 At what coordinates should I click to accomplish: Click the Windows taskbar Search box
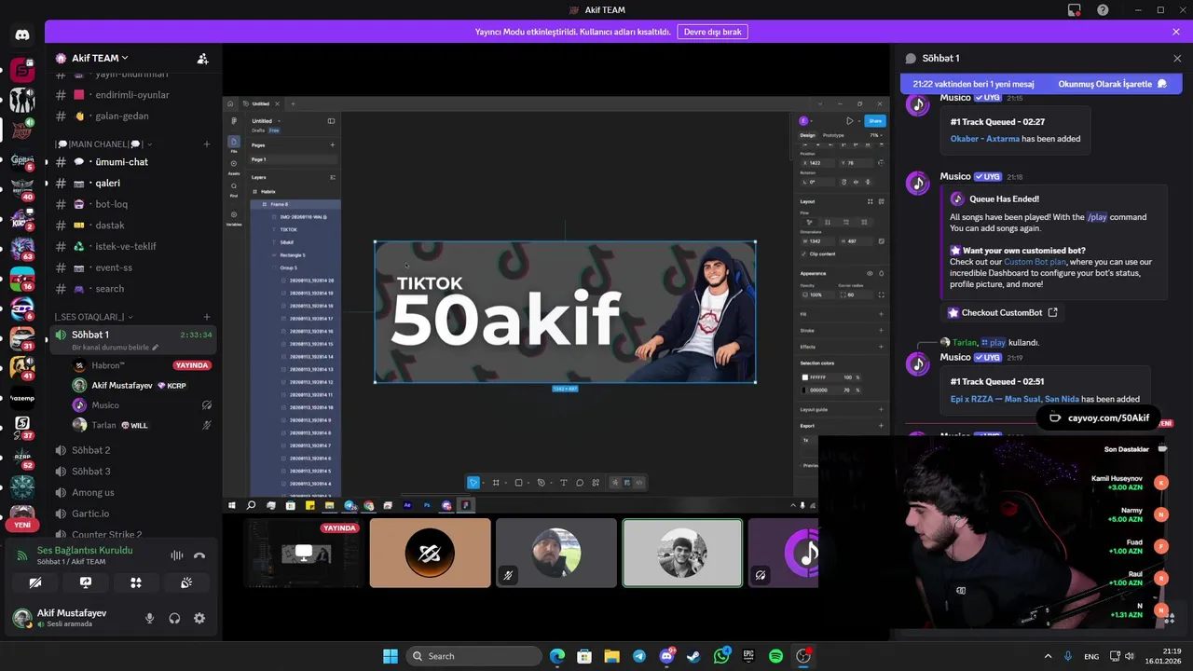pyautogui.click(x=474, y=656)
